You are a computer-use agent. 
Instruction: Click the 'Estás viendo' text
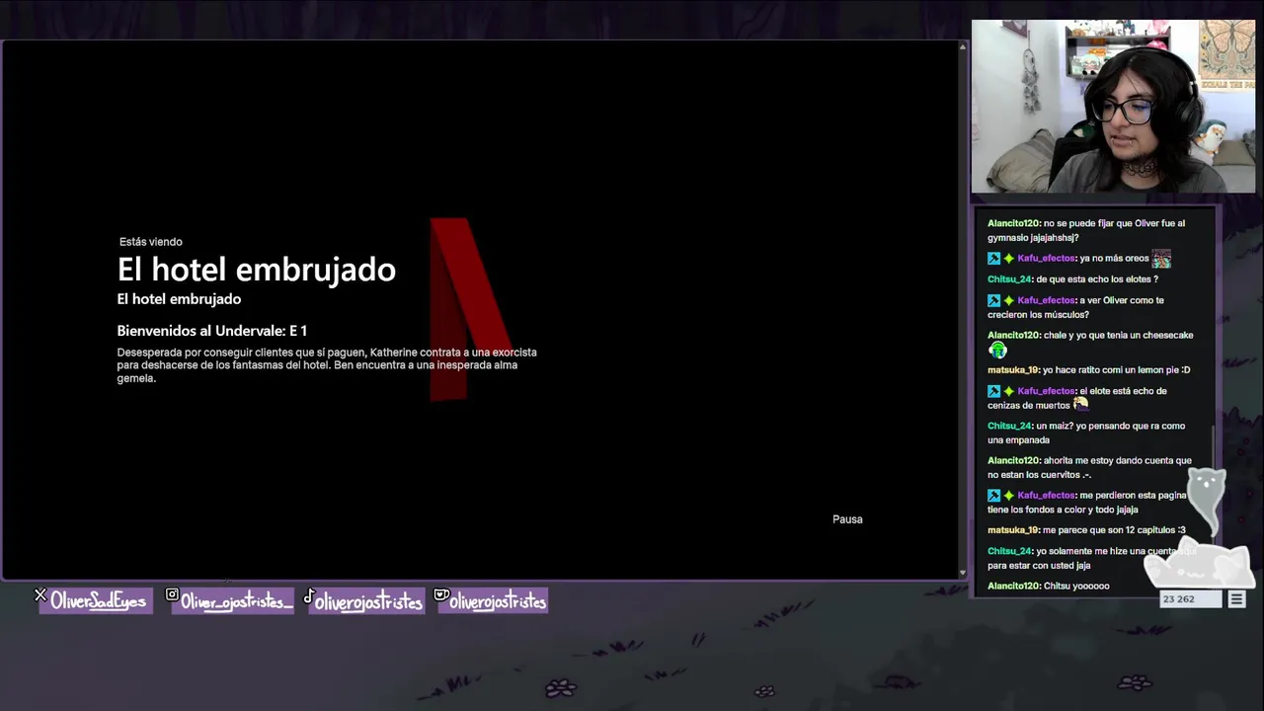tap(151, 242)
